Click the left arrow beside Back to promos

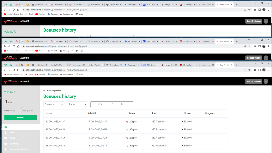click(44, 91)
